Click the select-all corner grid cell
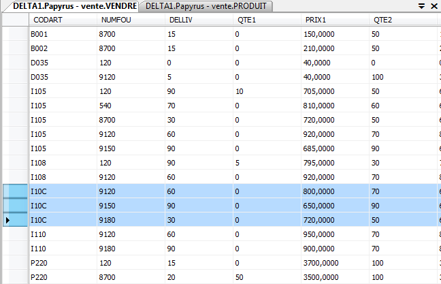441x284 pixels. pos(14,20)
